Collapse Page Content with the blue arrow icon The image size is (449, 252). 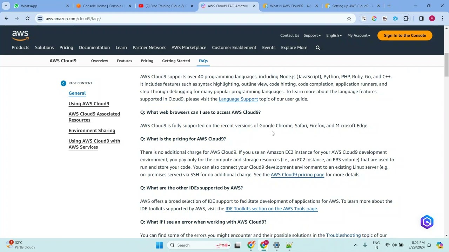click(x=63, y=83)
